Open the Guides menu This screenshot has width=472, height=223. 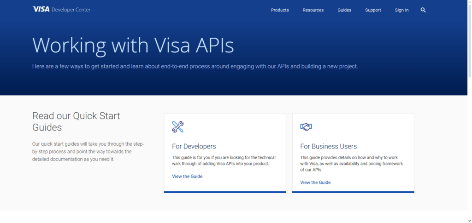tap(344, 10)
